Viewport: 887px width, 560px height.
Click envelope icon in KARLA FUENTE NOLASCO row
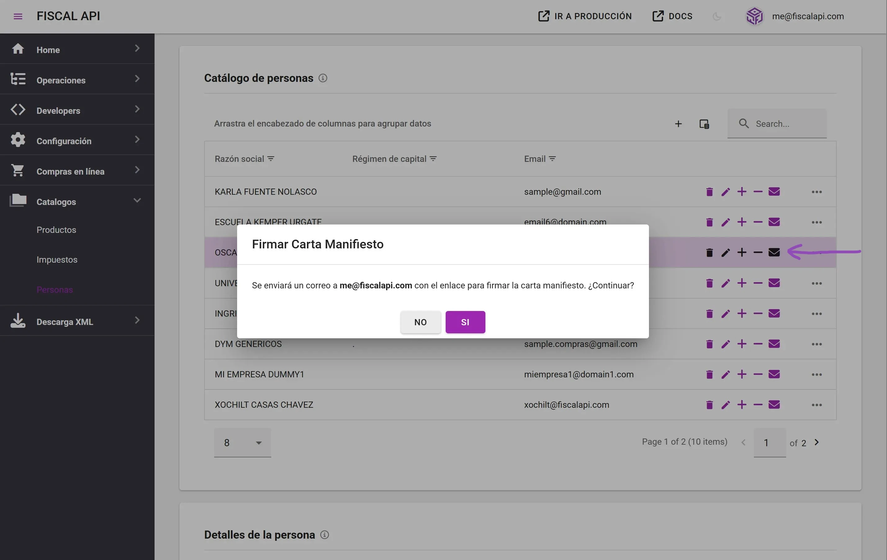tap(774, 192)
